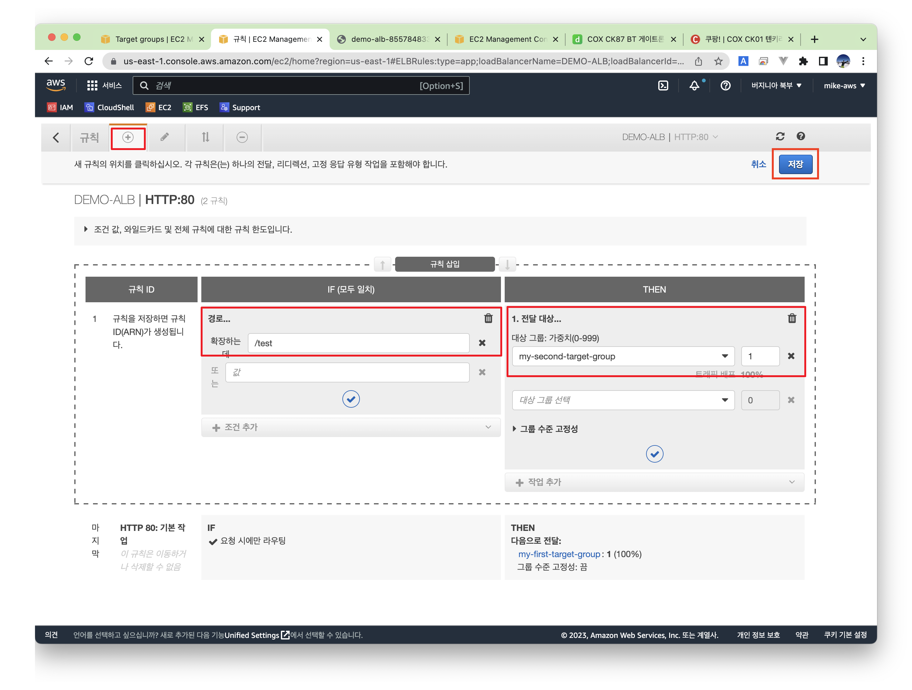Open my-second-target-group dropdown

coord(623,356)
